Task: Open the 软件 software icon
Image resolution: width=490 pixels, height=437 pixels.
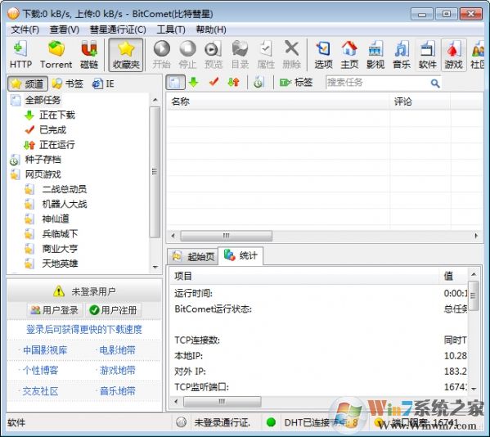Action: click(x=428, y=55)
